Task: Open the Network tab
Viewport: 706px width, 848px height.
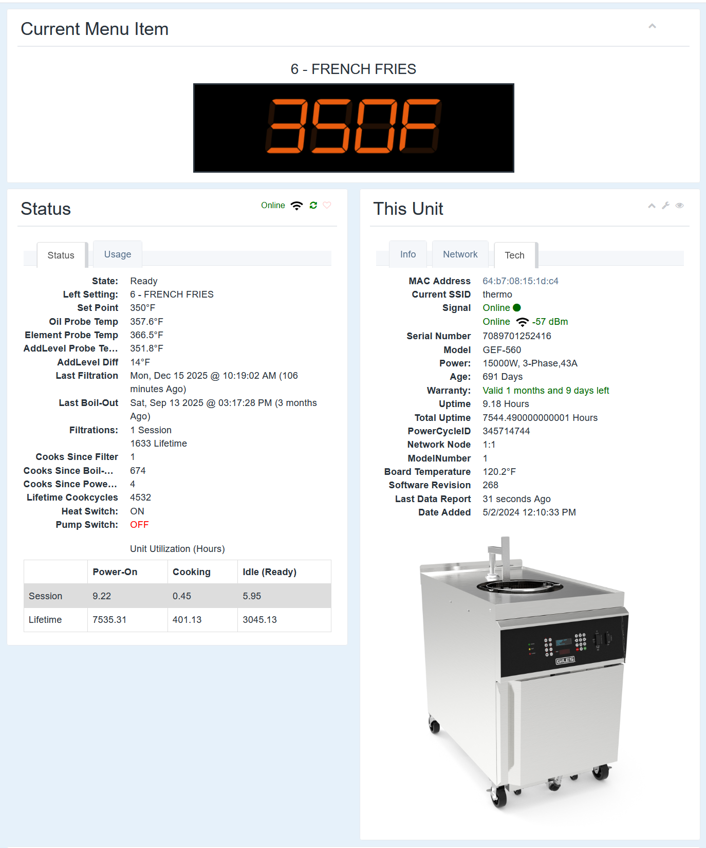Action: (460, 254)
